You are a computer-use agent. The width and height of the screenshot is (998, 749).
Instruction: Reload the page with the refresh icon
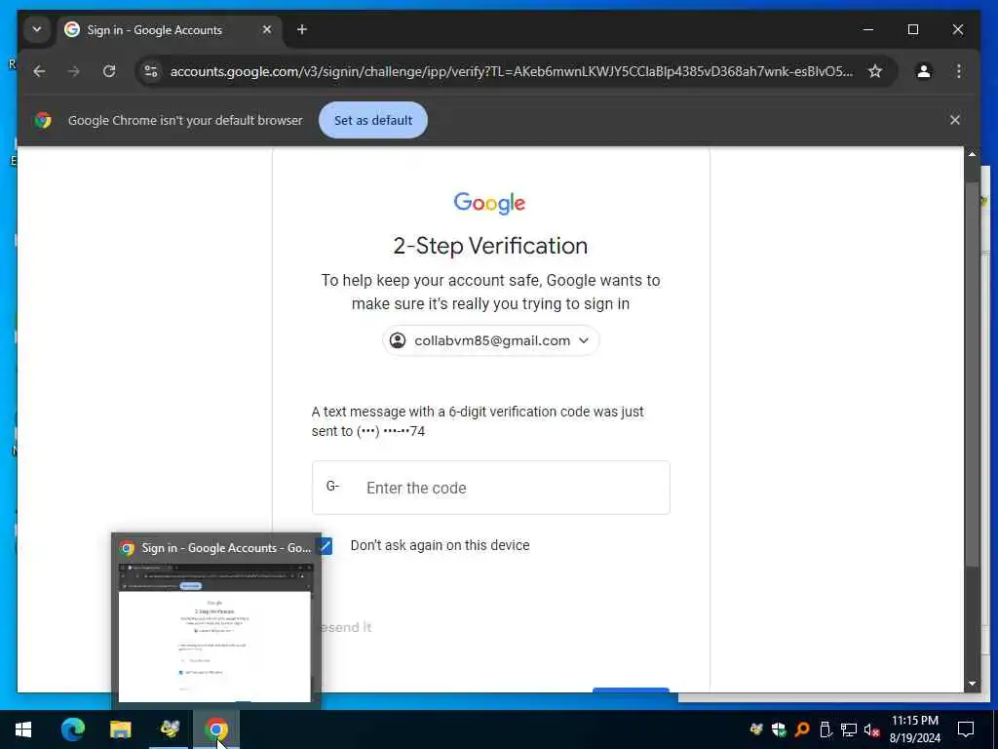(109, 71)
